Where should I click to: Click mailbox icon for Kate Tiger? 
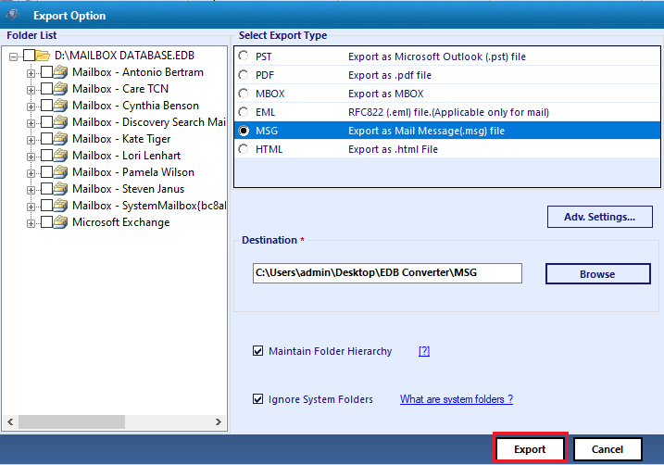[x=60, y=139]
